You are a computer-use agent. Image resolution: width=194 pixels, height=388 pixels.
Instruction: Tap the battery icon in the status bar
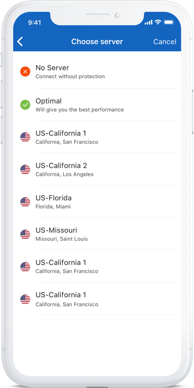pos(169,23)
